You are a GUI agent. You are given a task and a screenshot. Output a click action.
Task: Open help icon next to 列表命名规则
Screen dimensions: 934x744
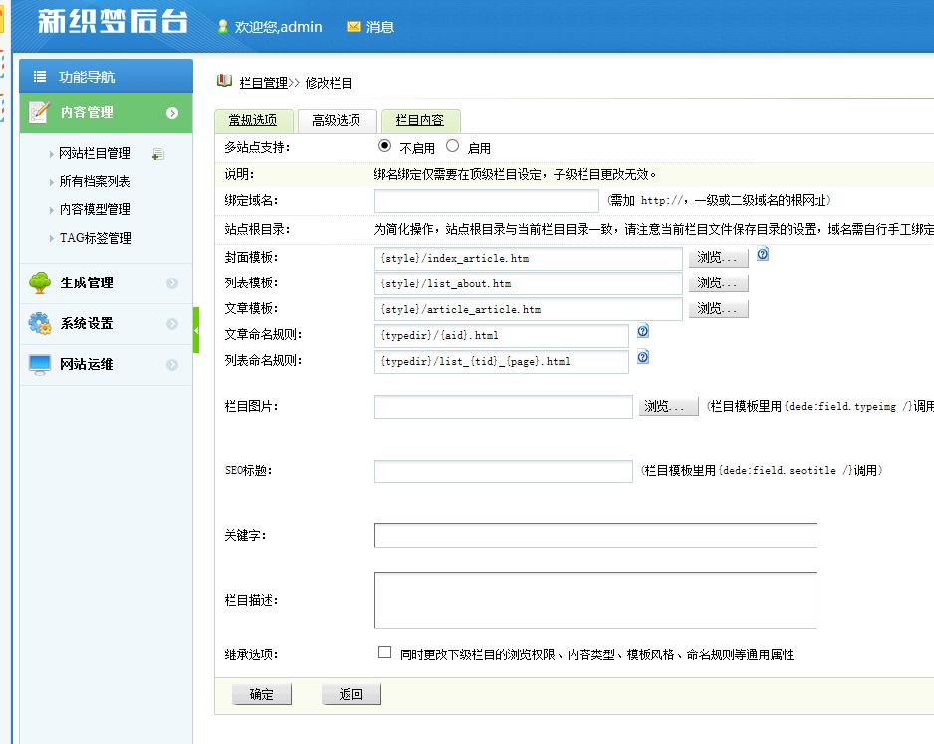click(x=642, y=357)
